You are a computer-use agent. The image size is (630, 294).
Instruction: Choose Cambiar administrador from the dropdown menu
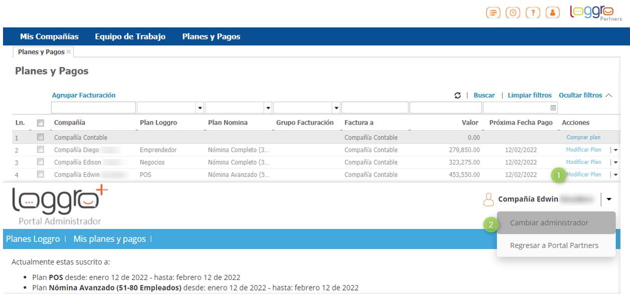tap(549, 223)
